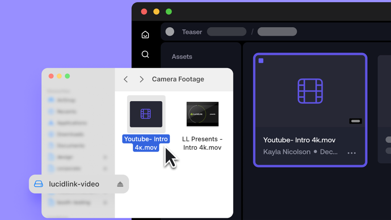Click the Camera Footage folder title
391x220 pixels.
point(178,79)
